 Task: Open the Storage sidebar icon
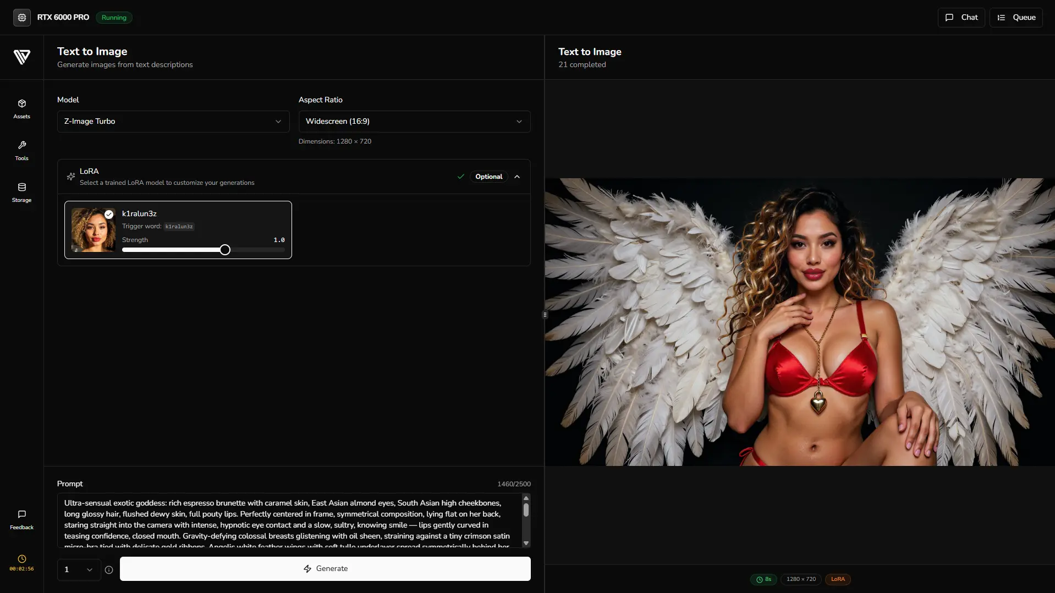click(21, 188)
